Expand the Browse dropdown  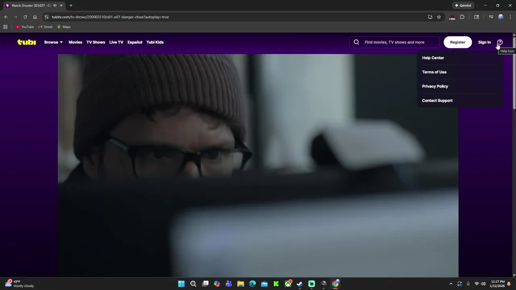point(53,42)
